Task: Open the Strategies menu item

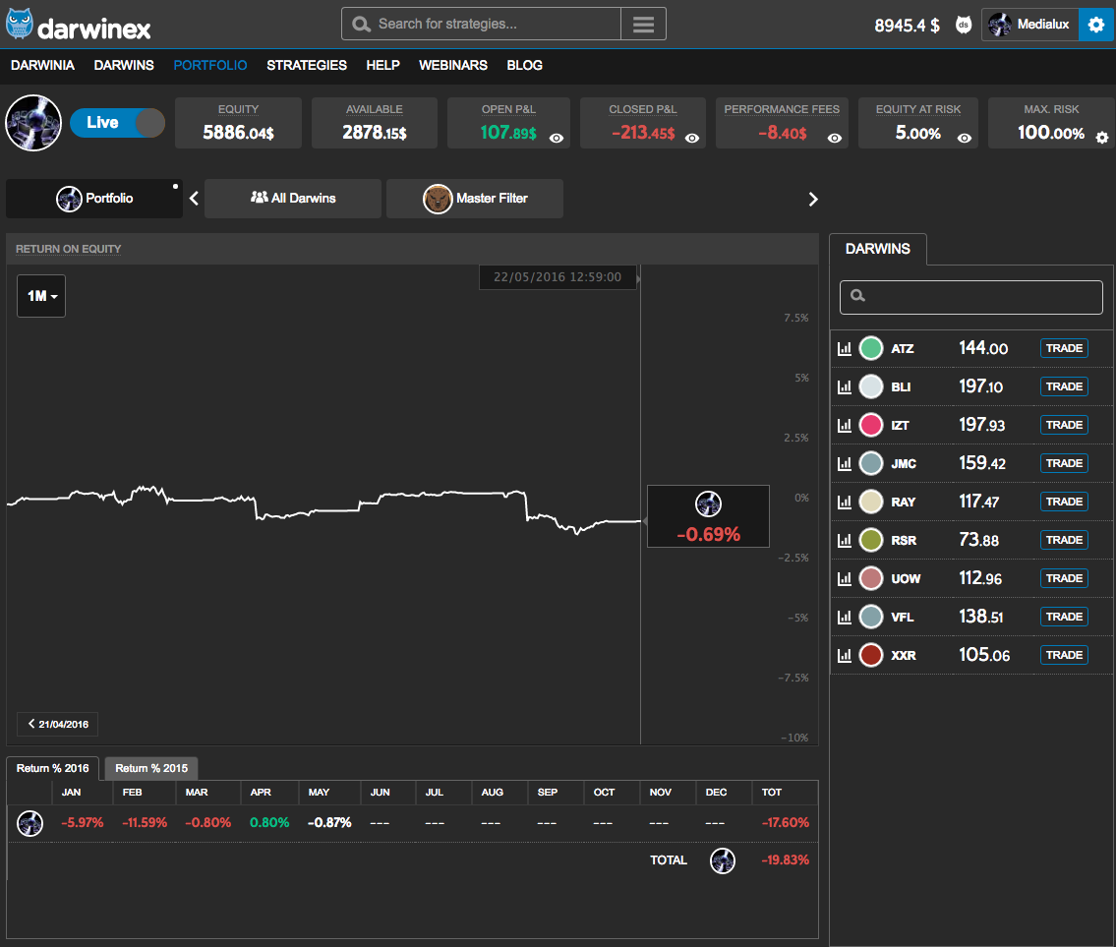Action: (x=307, y=65)
